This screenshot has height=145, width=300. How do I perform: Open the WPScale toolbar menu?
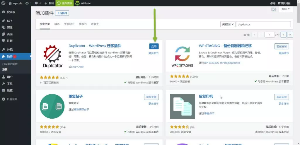pos(83,3)
